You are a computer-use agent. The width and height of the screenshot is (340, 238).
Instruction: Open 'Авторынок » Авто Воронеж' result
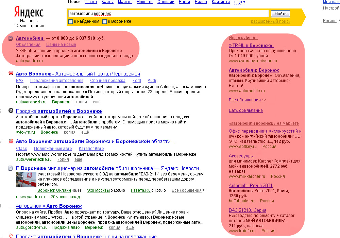pyautogui.click(x=49, y=206)
